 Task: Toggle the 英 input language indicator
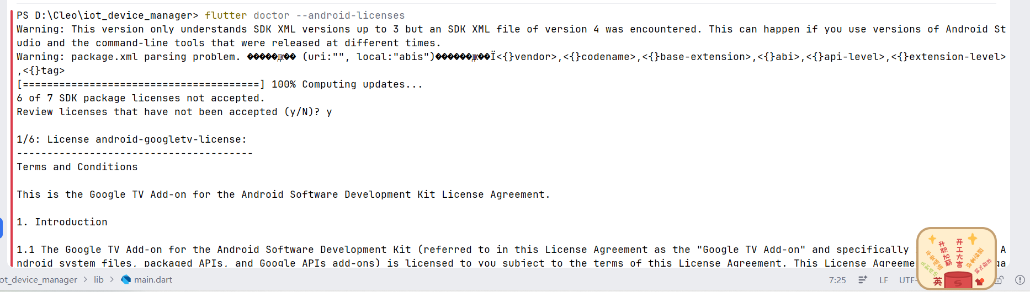937,282
